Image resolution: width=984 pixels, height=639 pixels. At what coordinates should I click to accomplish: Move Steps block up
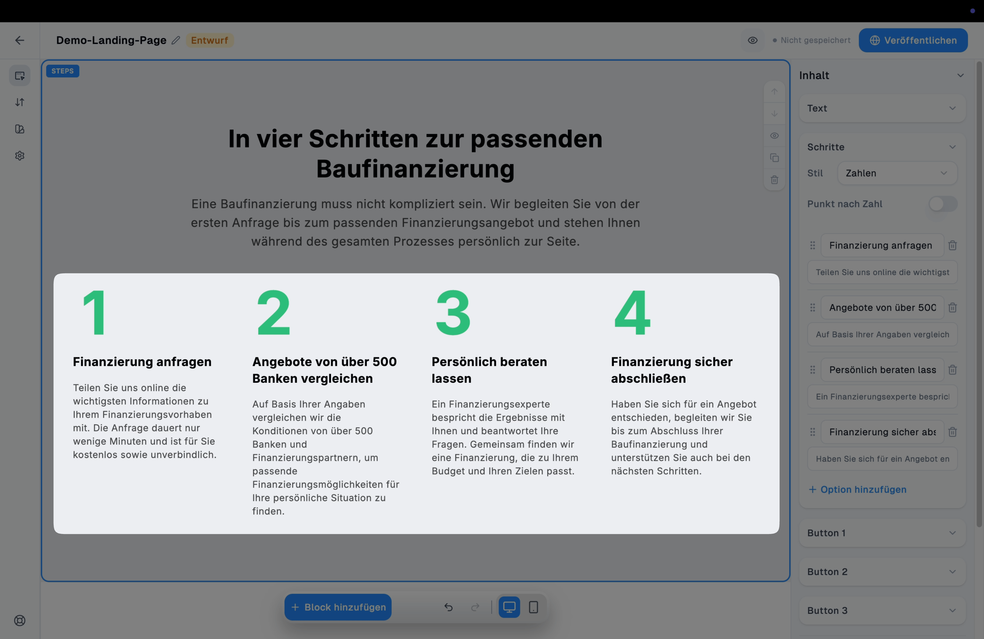(x=774, y=91)
